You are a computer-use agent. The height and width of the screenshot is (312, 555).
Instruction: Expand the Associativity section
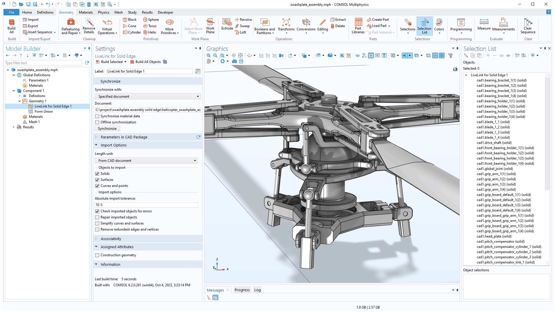click(111, 239)
